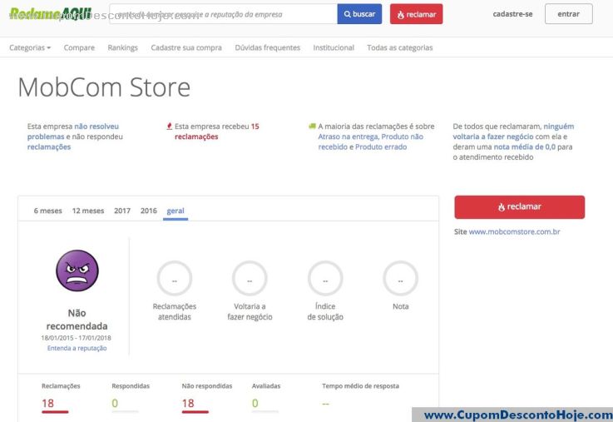Screen dimensions: 613x422
Task: Open the Institucional menu item
Action: 334,47
